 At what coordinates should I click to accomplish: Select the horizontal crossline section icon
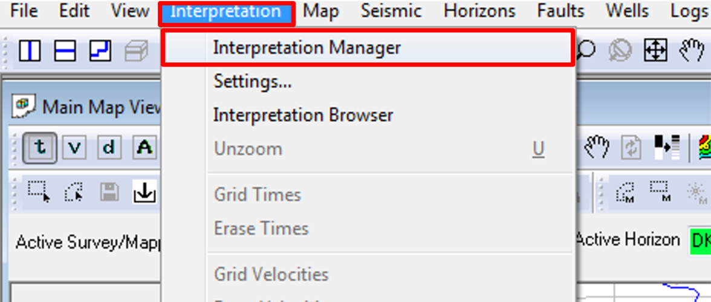(x=65, y=50)
